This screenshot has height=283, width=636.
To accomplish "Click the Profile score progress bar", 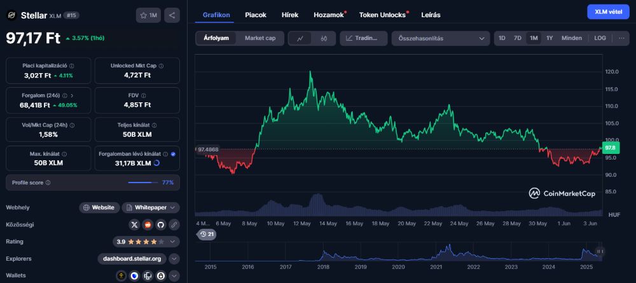I will pyautogui.click(x=142, y=183).
